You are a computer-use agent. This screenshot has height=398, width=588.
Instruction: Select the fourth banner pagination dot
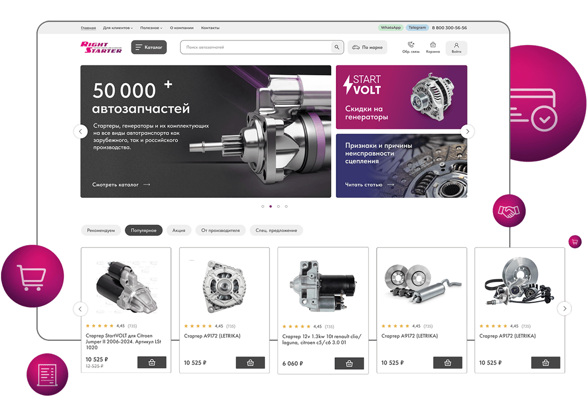(x=286, y=207)
